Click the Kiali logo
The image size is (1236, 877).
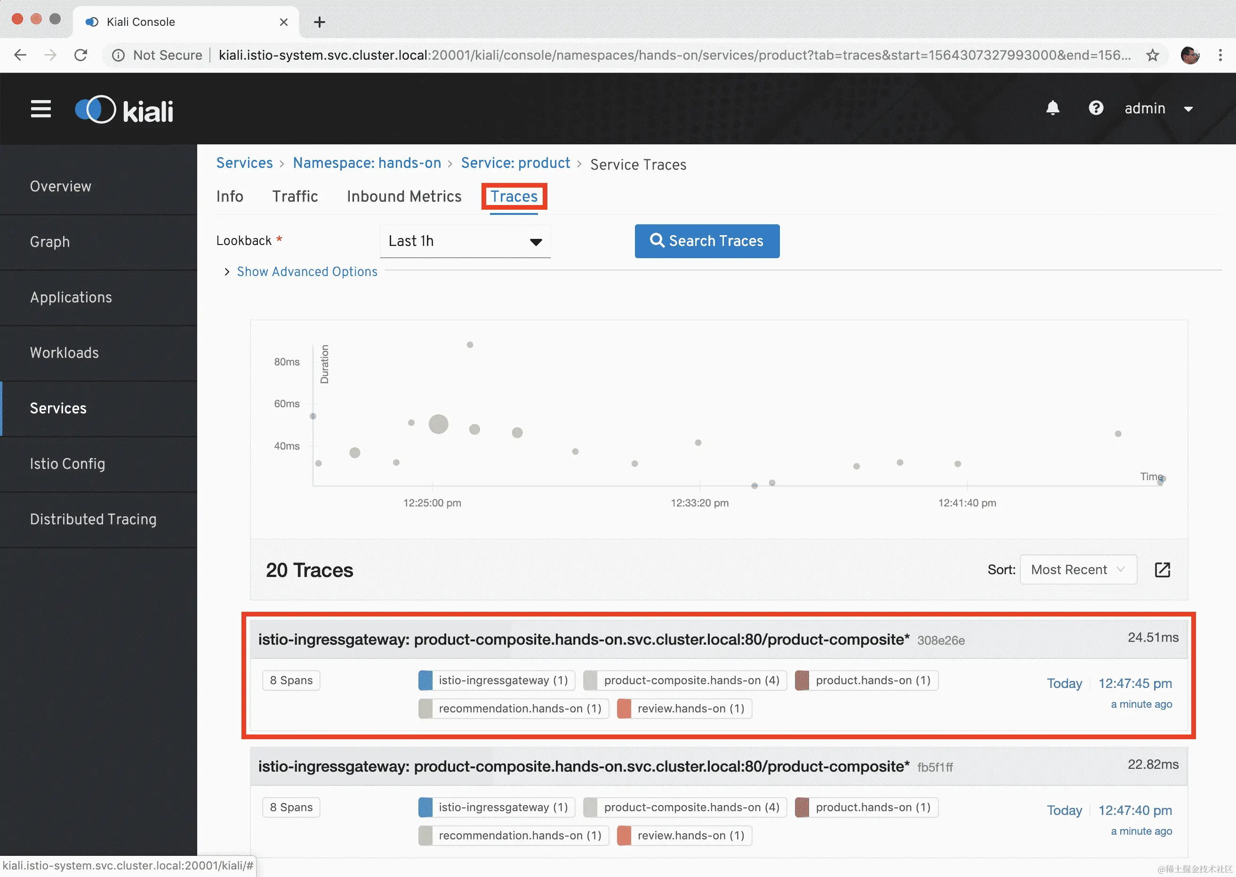pos(124,110)
